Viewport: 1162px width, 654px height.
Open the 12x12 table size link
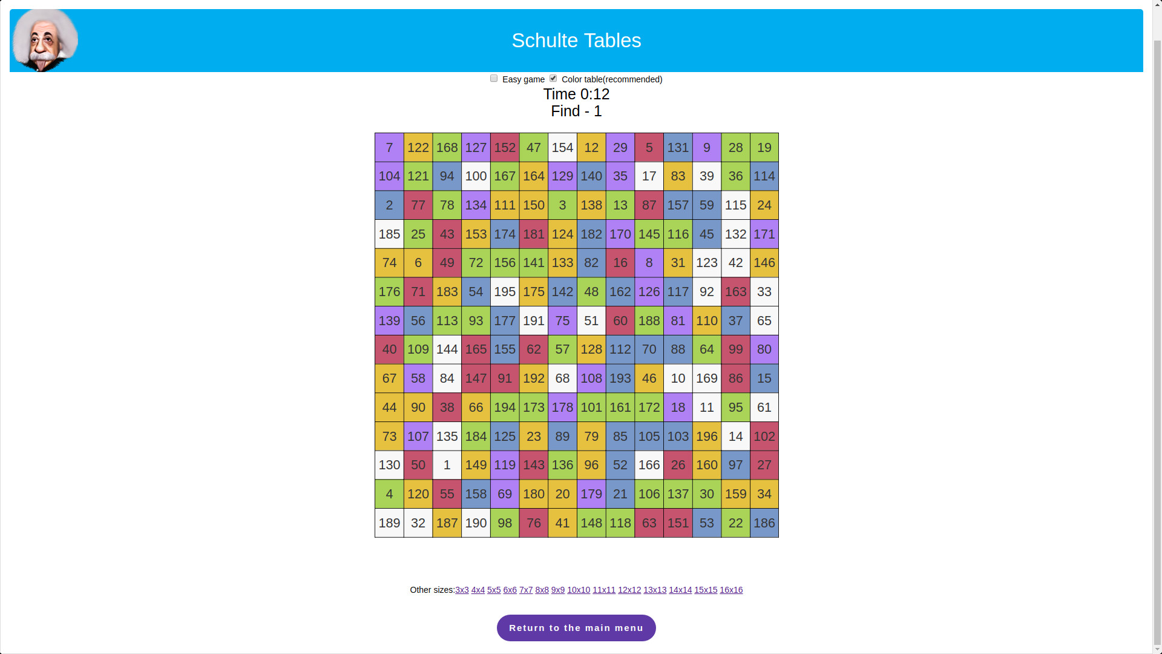tap(629, 590)
